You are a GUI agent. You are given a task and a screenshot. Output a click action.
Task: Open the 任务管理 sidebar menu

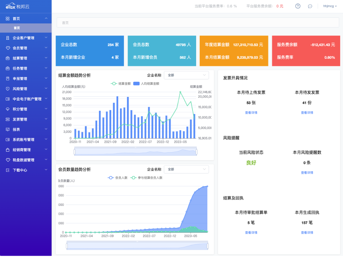point(26,68)
